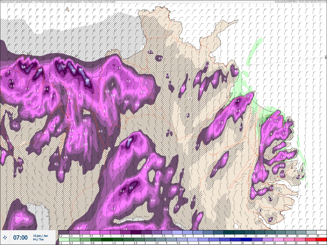Click the 2.0 precipitation value on the map
Image resolution: width=327 pixels, height=245 pixels.
pyautogui.click(x=238, y=111)
